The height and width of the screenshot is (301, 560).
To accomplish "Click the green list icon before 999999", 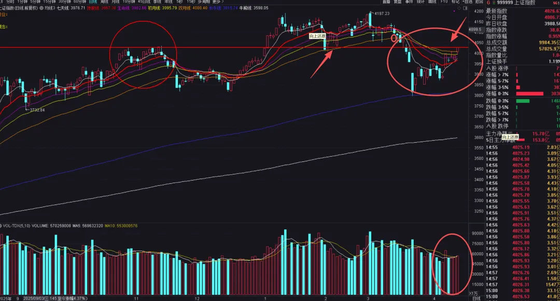I will (x=494, y=3).
